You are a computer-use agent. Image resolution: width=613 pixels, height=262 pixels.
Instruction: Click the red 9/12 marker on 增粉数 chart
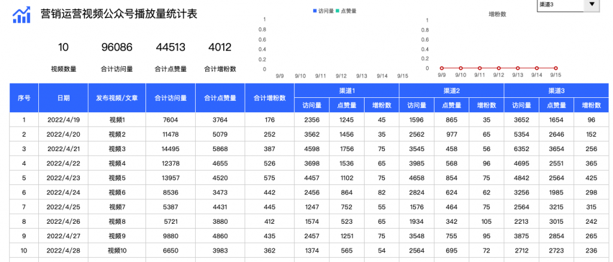(499, 68)
